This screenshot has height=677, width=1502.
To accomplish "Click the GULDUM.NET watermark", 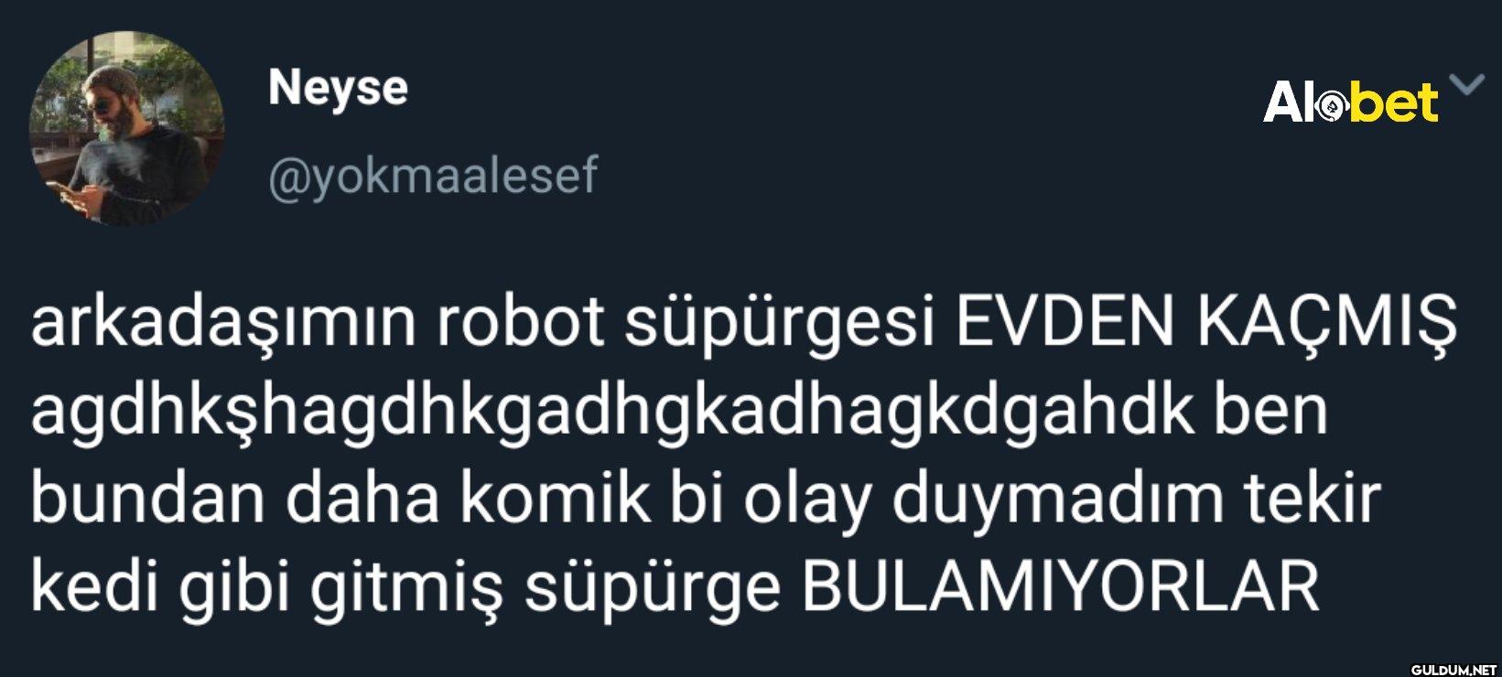I will point(1453,669).
